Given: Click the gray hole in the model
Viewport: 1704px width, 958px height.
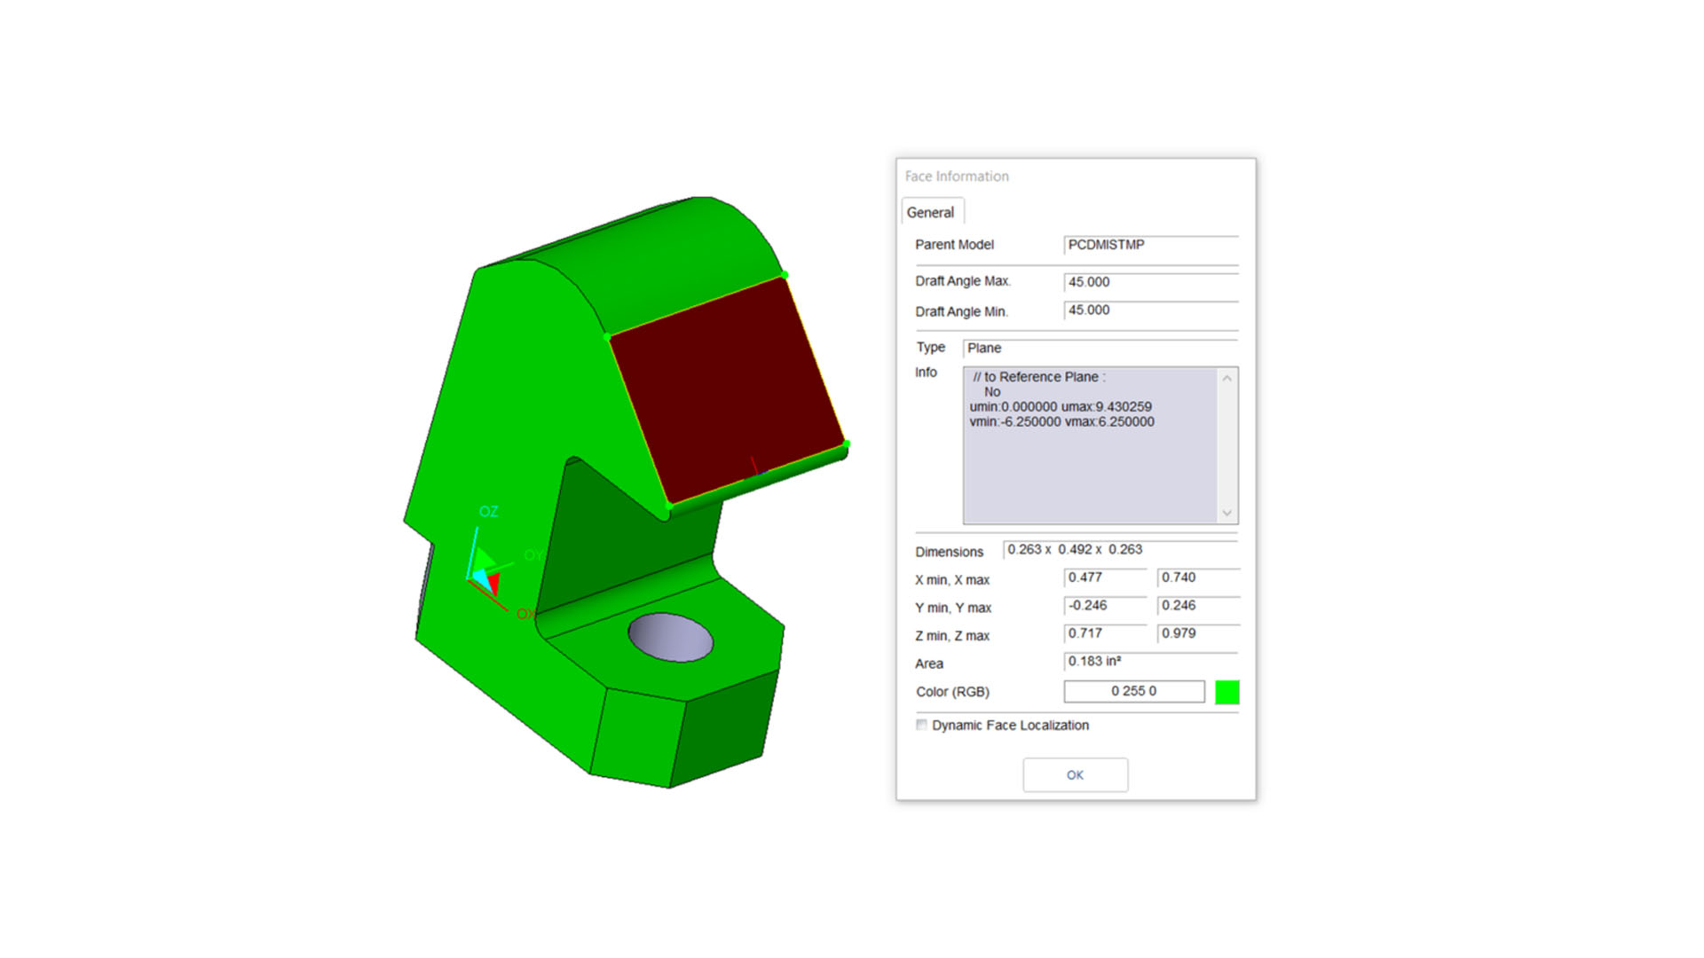Looking at the screenshot, I should point(670,637).
